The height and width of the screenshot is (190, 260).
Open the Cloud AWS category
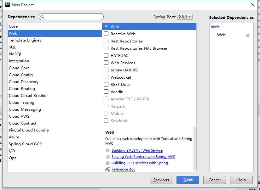click(55, 116)
